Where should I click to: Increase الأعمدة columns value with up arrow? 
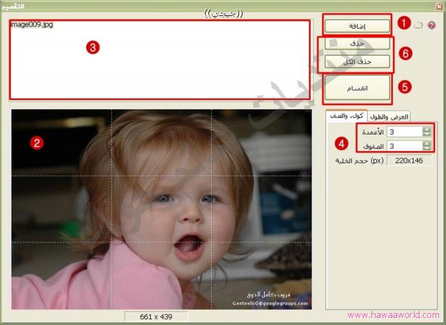coord(427,128)
